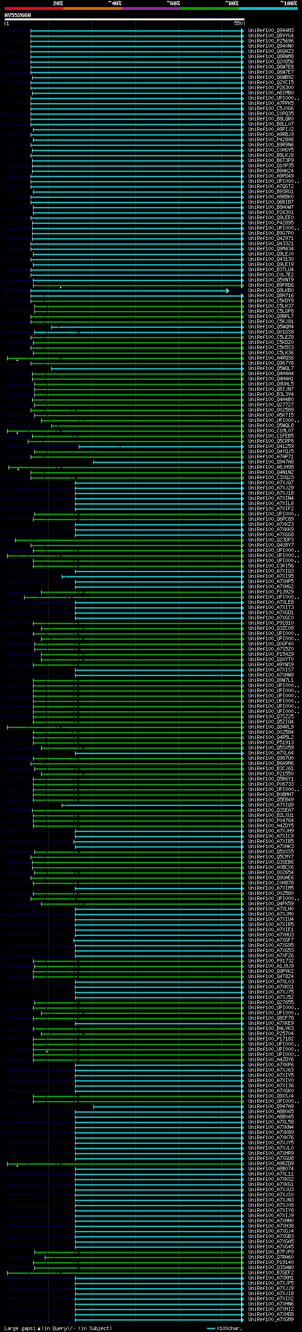The height and width of the screenshot is (1332, 302).
Task: Select hit label UniRef100_Q01GS8
Action: (x=271, y=332)
